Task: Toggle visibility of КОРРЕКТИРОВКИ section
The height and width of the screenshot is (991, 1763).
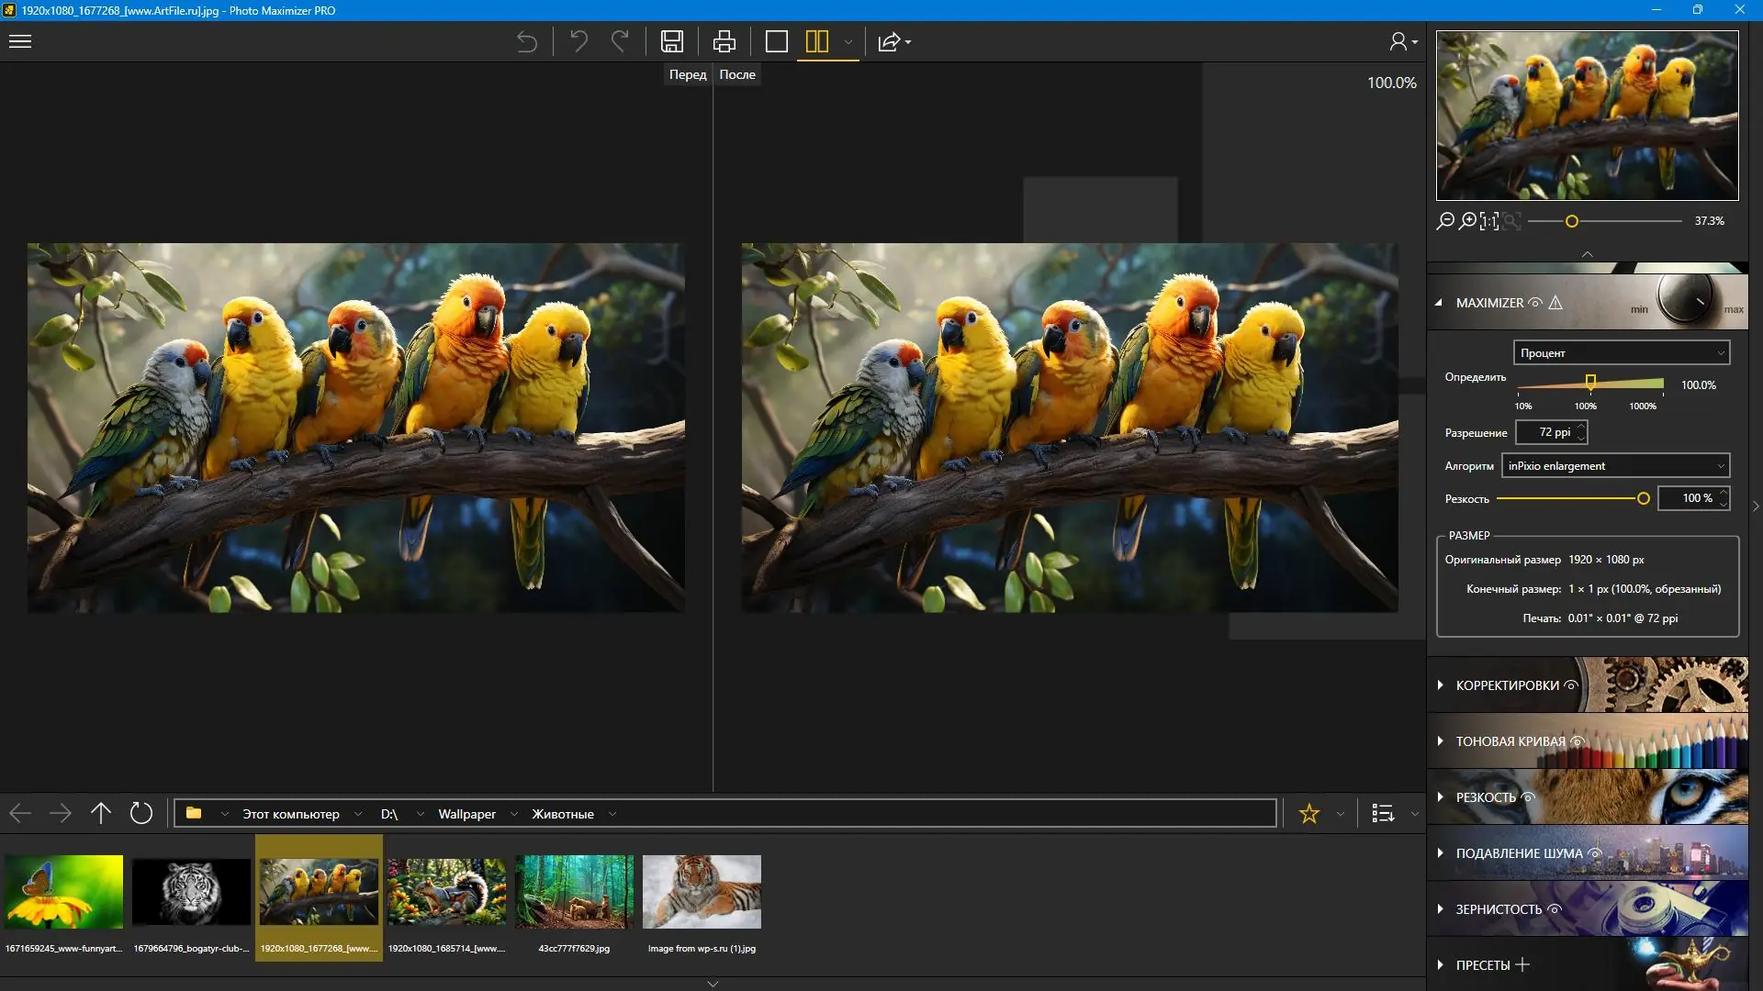Action: click(x=1572, y=685)
